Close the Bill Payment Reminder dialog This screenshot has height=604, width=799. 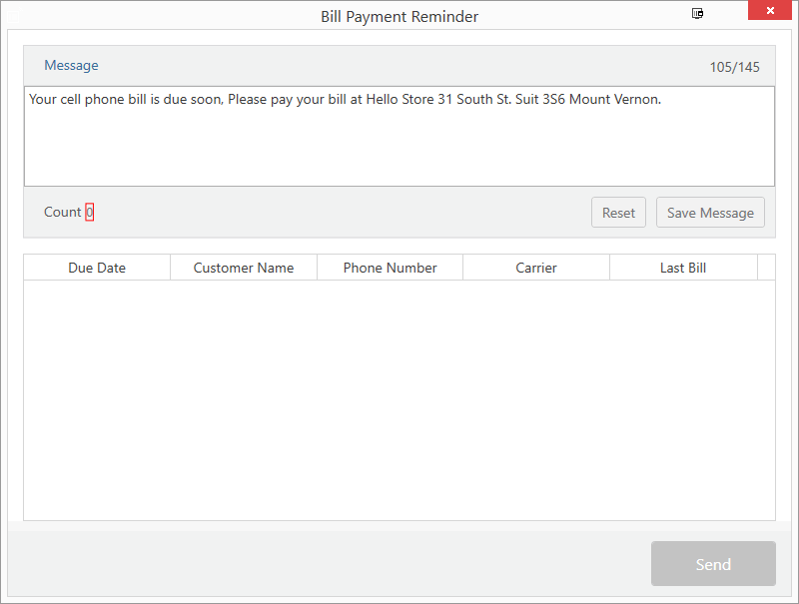769,10
